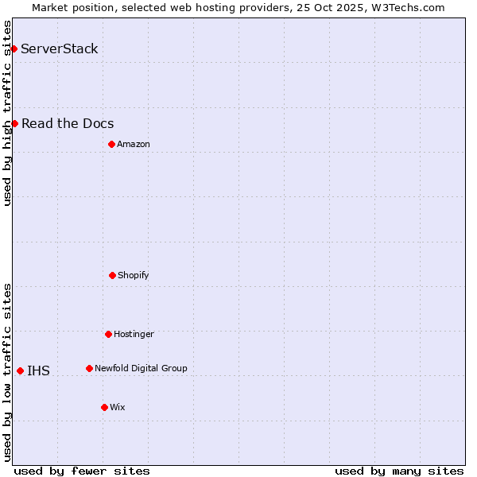477x477 pixels.
Task: Click the ServerStack text label
Action: coord(60,49)
